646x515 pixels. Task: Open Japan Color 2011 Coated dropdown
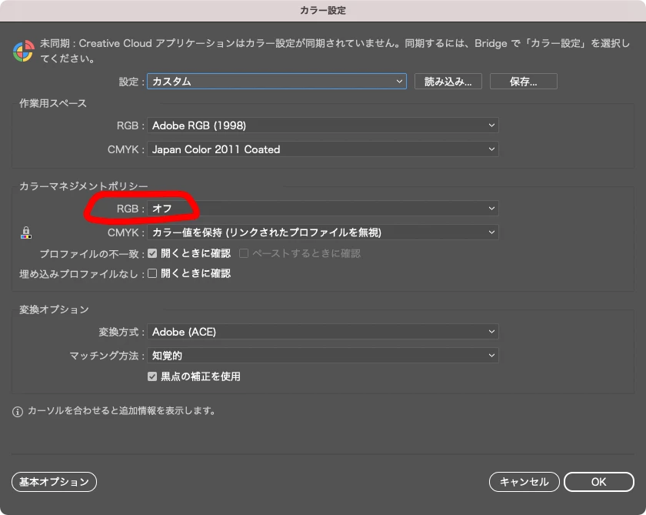[322, 149]
